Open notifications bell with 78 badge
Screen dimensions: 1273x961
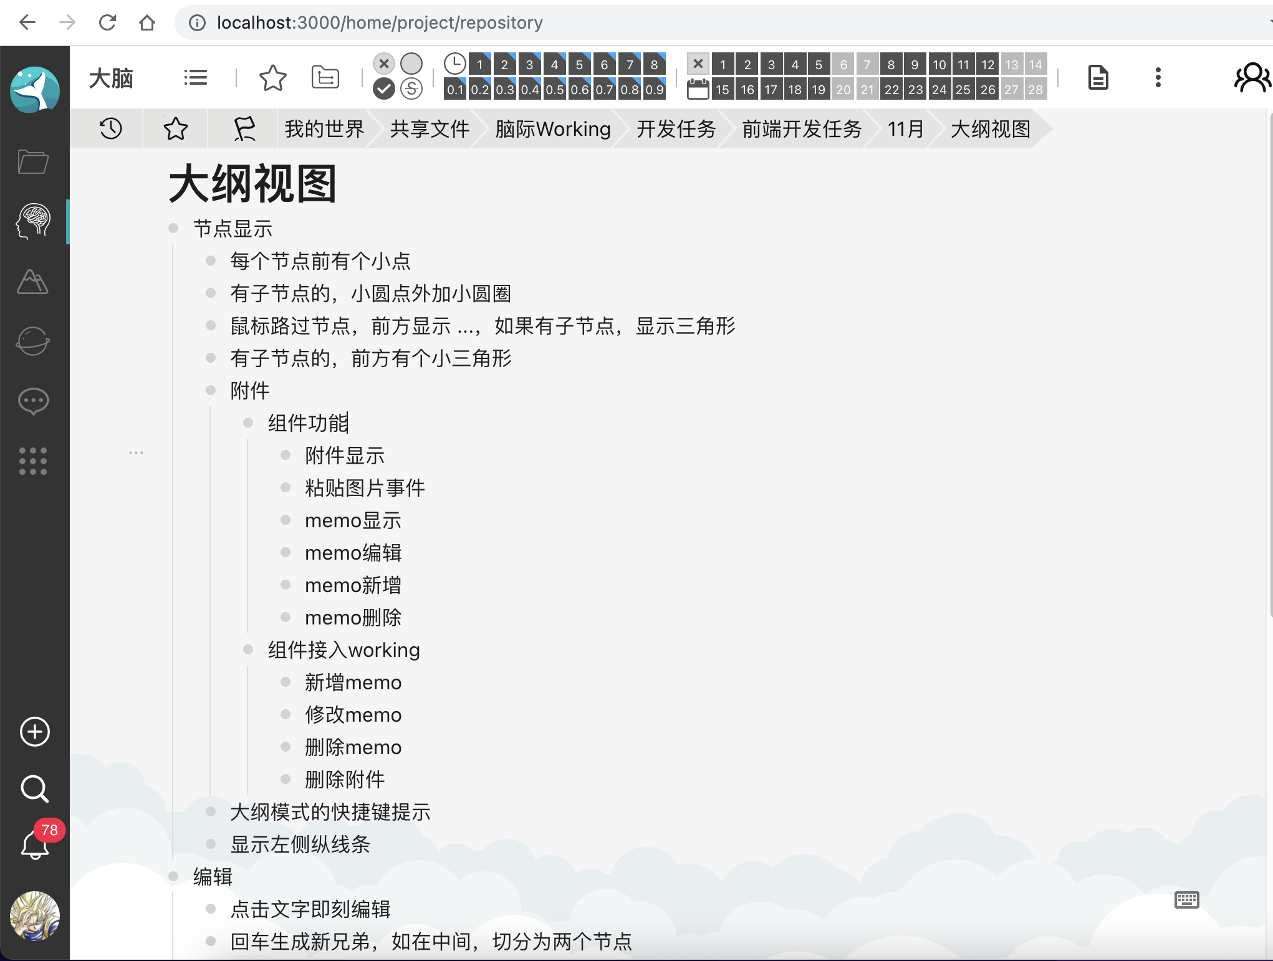click(35, 845)
